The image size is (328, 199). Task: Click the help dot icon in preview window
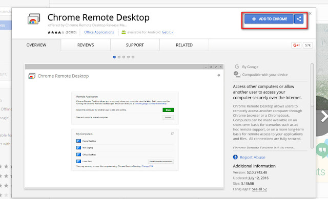click(219, 75)
